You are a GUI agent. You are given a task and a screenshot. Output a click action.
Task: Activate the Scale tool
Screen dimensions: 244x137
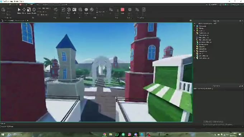tap(29, 10)
